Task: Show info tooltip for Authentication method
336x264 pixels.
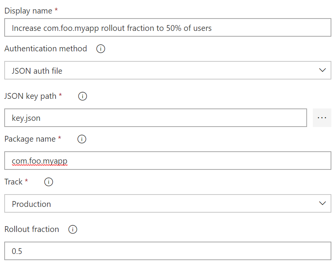Action: point(101,49)
